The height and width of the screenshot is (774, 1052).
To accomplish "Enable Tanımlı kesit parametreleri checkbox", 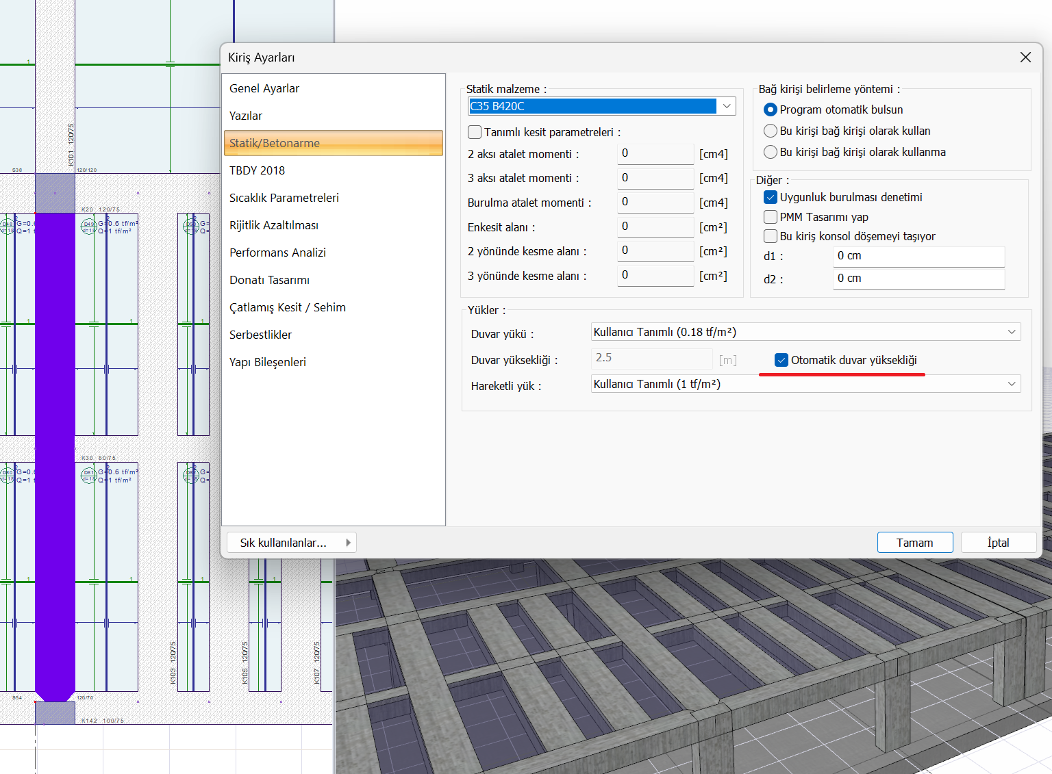I will pos(475,132).
